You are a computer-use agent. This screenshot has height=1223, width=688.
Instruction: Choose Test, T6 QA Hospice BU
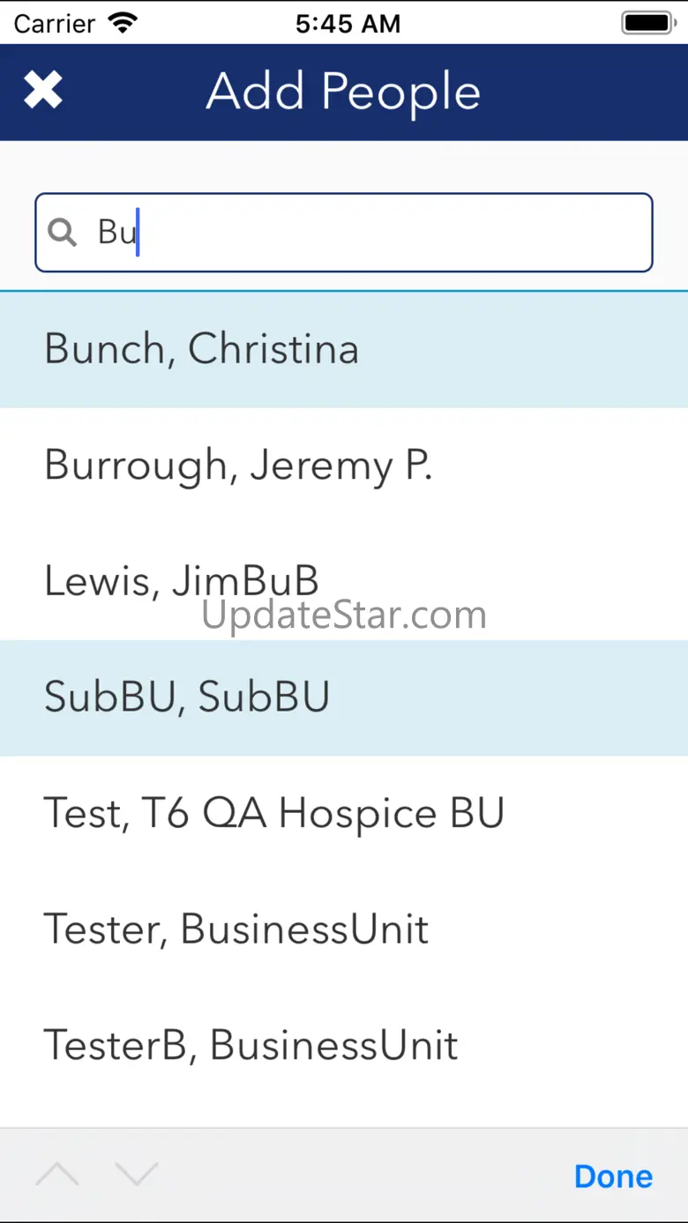344,814
